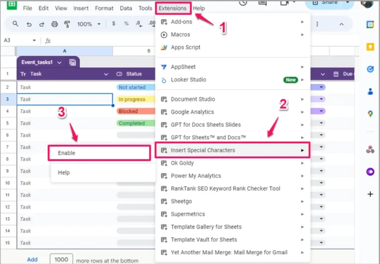Open the dropdown chip in row 9
This screenshot has width=380, height=264.
click(321, 171)
